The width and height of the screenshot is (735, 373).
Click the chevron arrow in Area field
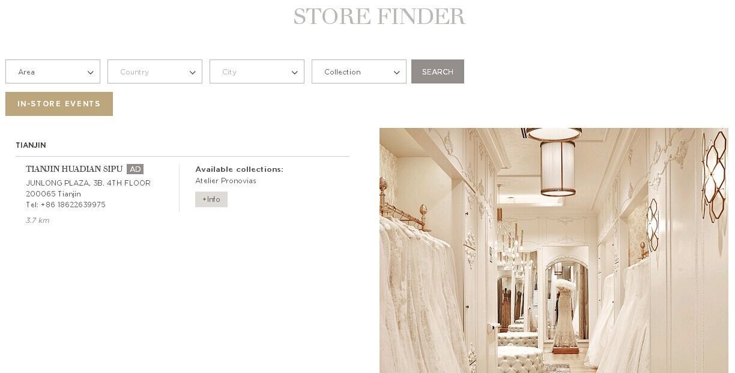pos(91,73)
